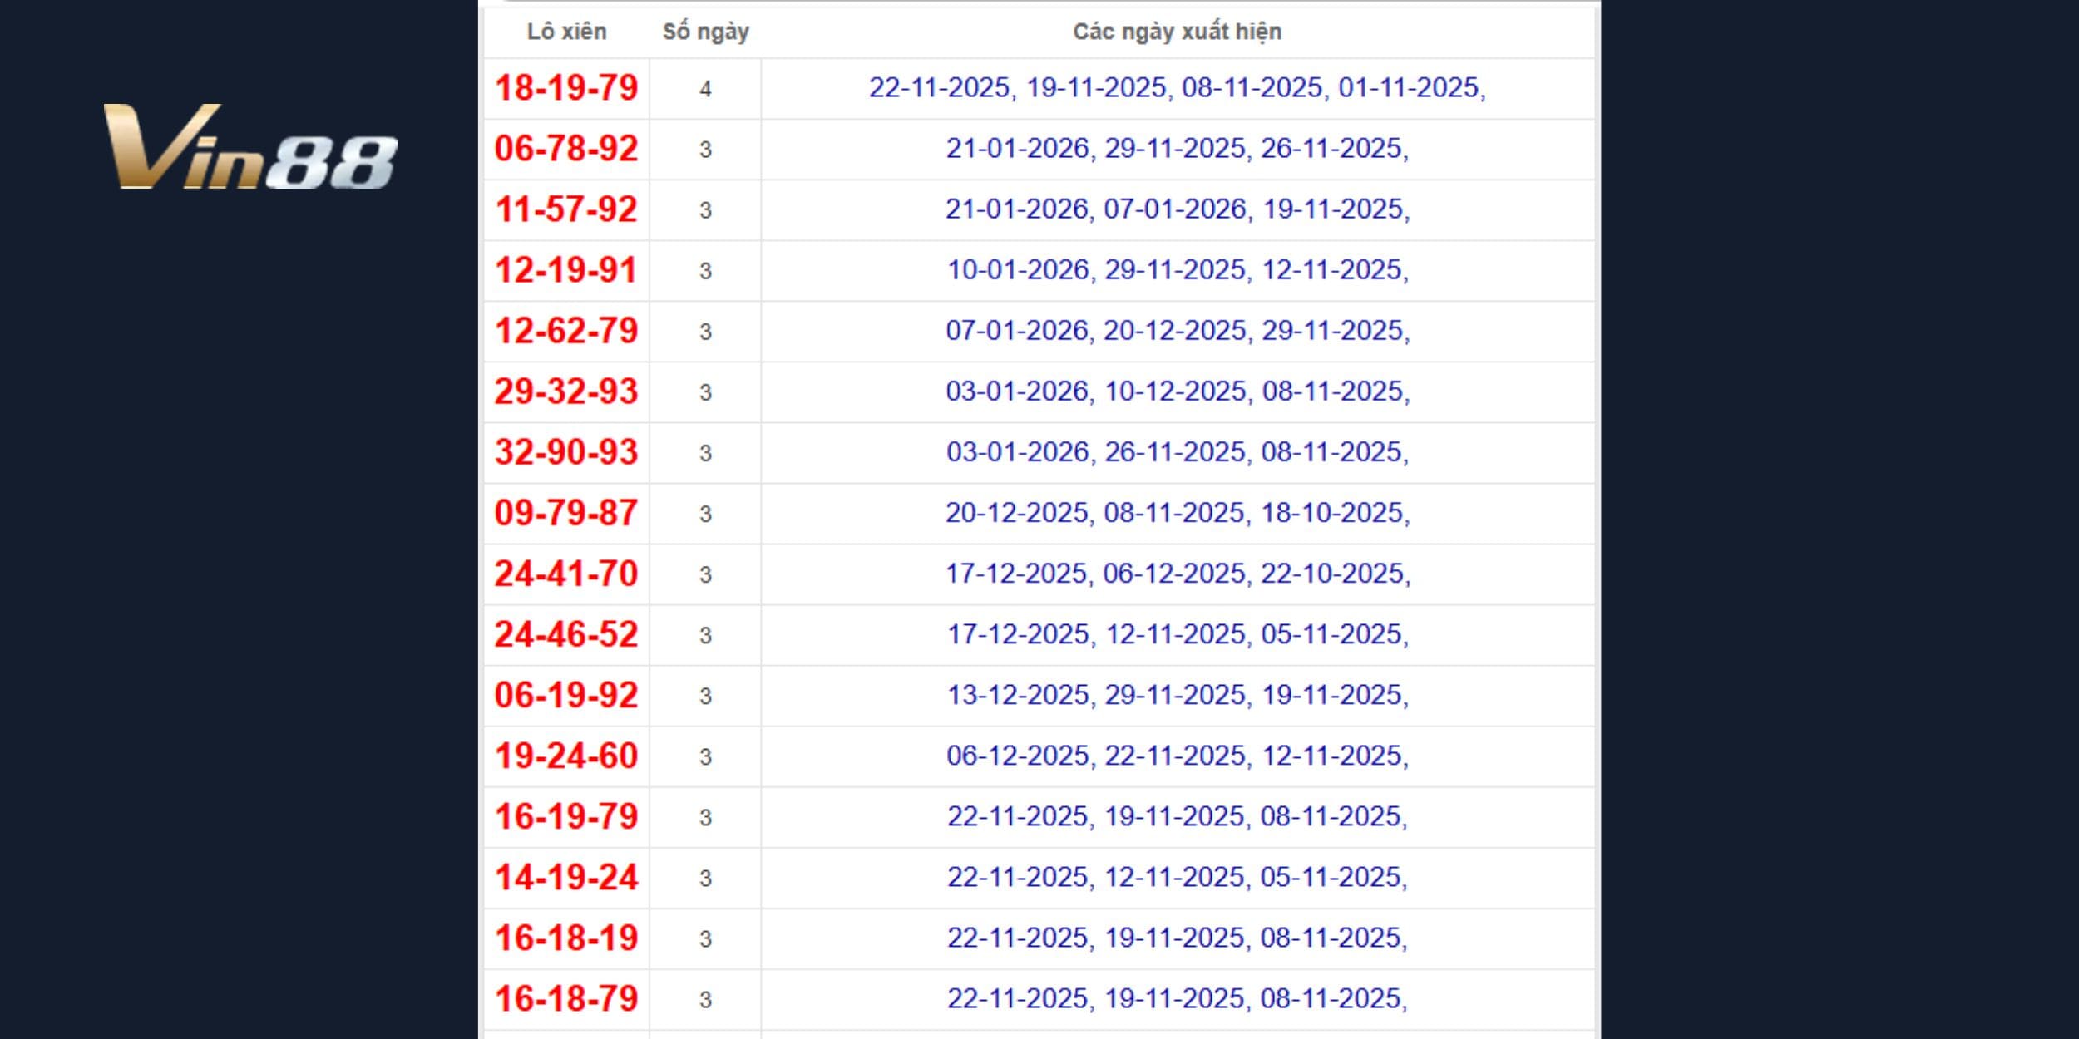Click dates for 12-62-79 row

pyautogui.click(x=1177, y=331)
